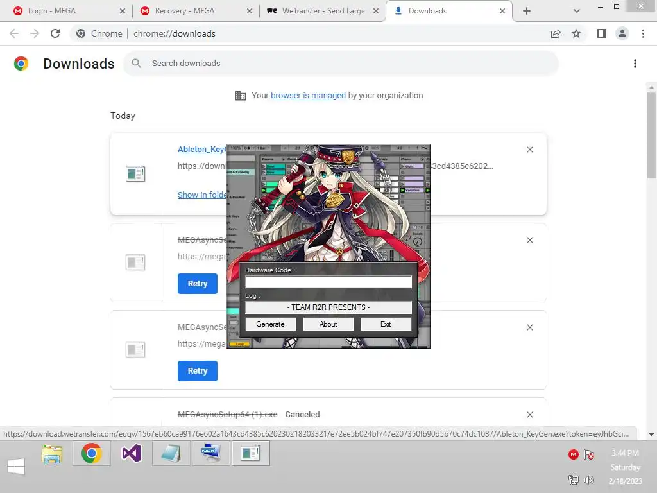
Task: Focus the Hardware Code input field
Action: tap(328, 282)
